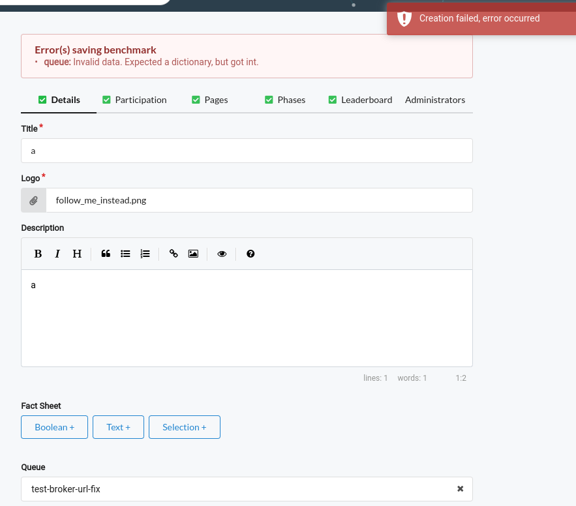Viewport: 576px width, 506px height.
Task: Click inside the Title input field
Action: 247,151
